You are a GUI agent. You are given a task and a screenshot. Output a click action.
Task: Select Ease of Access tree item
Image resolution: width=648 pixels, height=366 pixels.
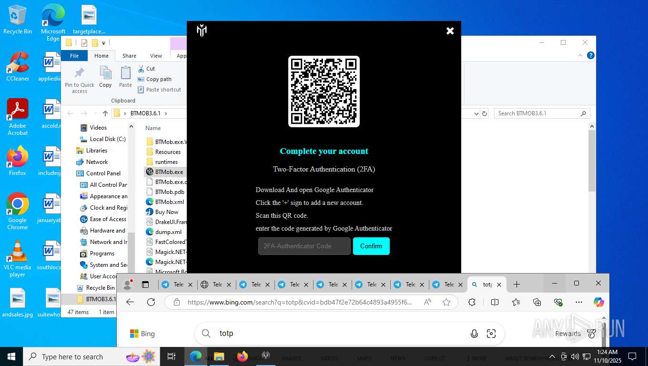108,219
